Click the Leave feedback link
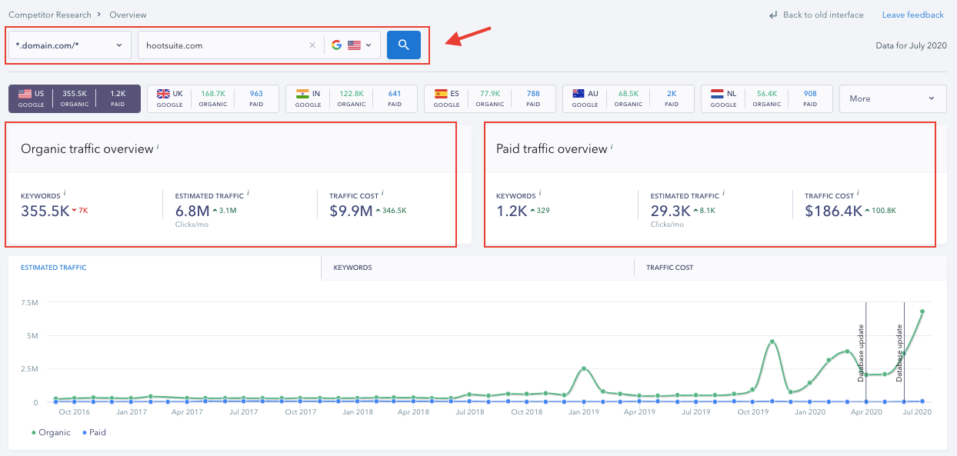957x456 pixels. tap(912, 15)
